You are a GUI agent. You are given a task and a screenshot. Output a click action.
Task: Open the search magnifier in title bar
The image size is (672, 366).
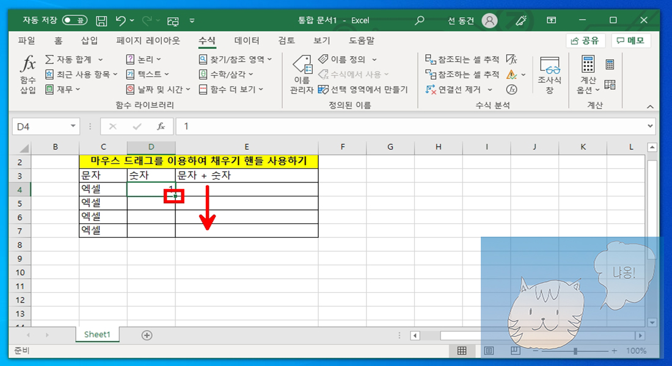(x=419, y=20)
